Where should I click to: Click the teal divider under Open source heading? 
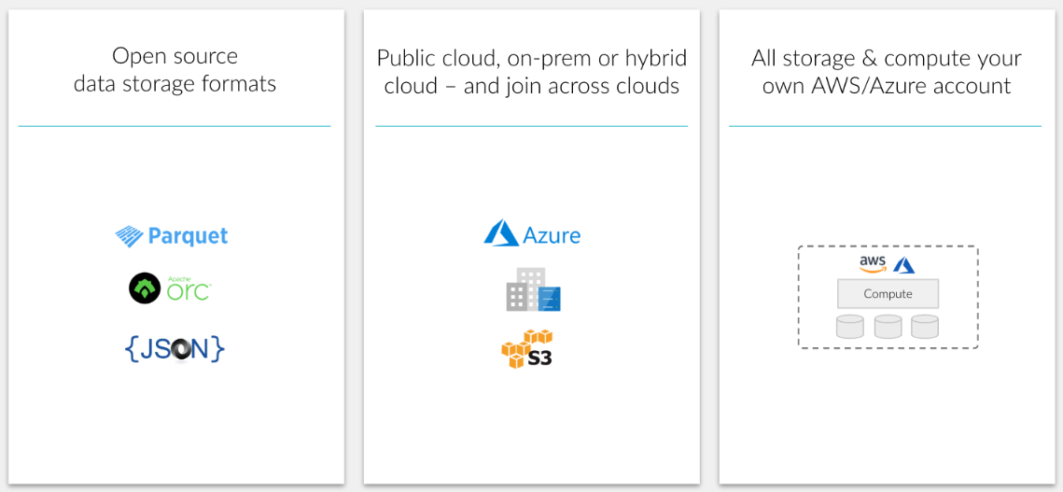(175, 126)
